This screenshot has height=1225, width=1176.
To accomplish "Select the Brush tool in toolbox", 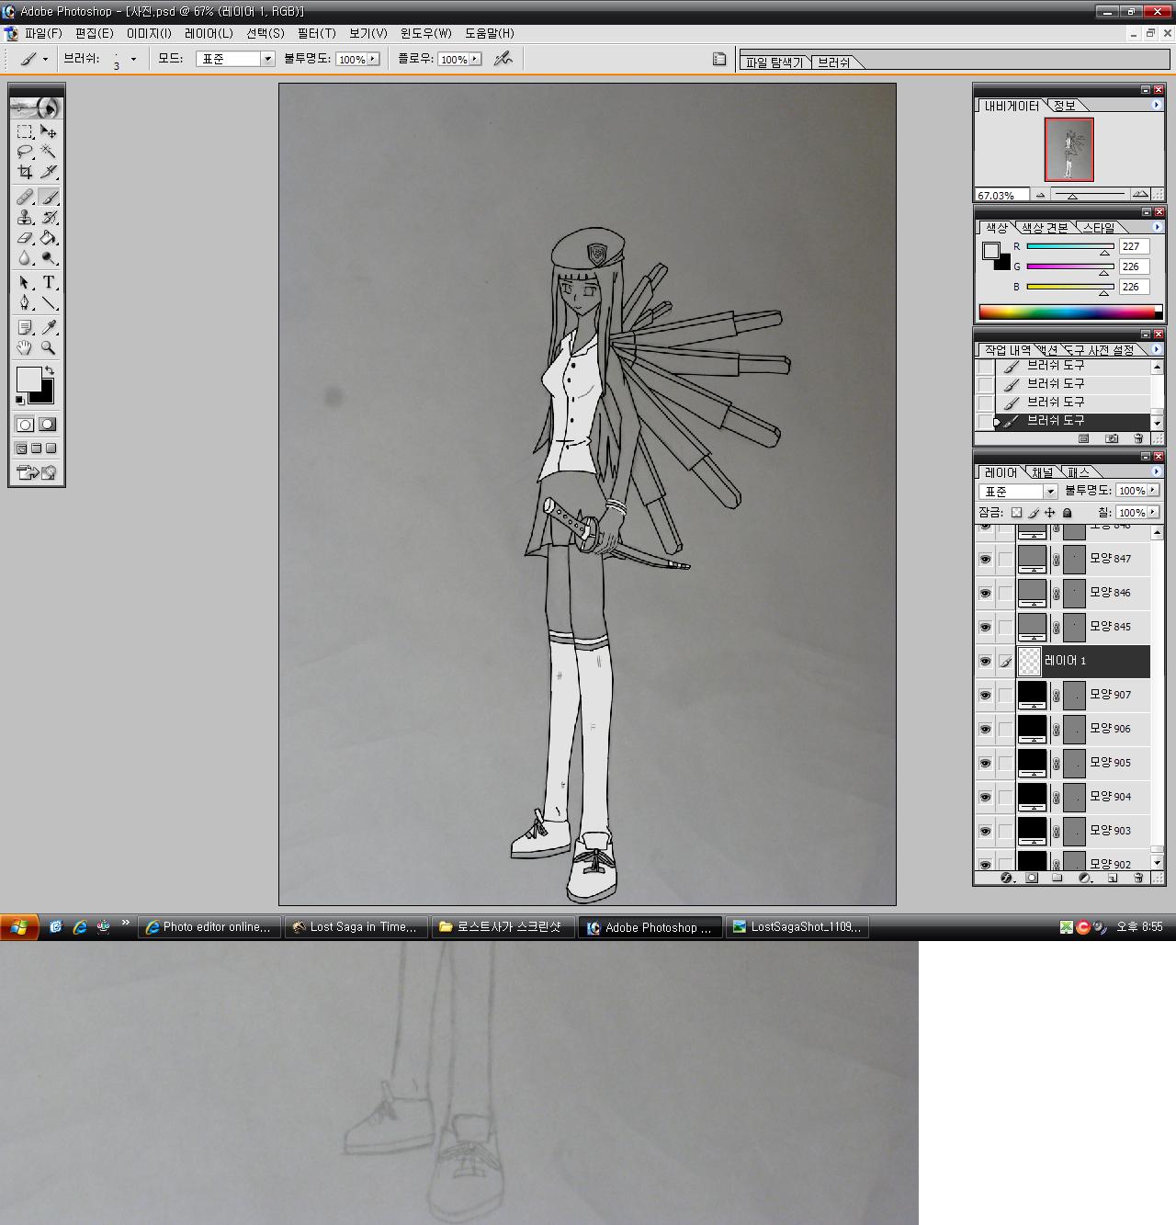I will (49, 197).
